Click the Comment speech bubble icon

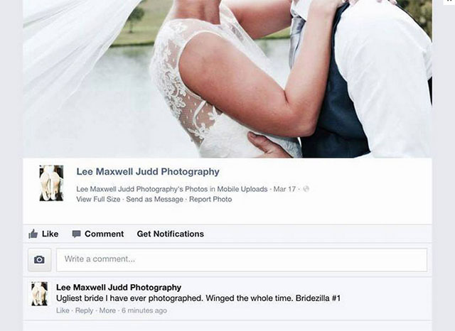pyautogui.click(x=76, y=234)
